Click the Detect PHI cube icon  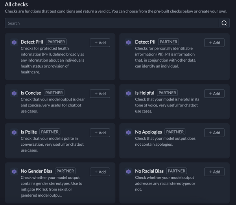[x=14, y=42]
